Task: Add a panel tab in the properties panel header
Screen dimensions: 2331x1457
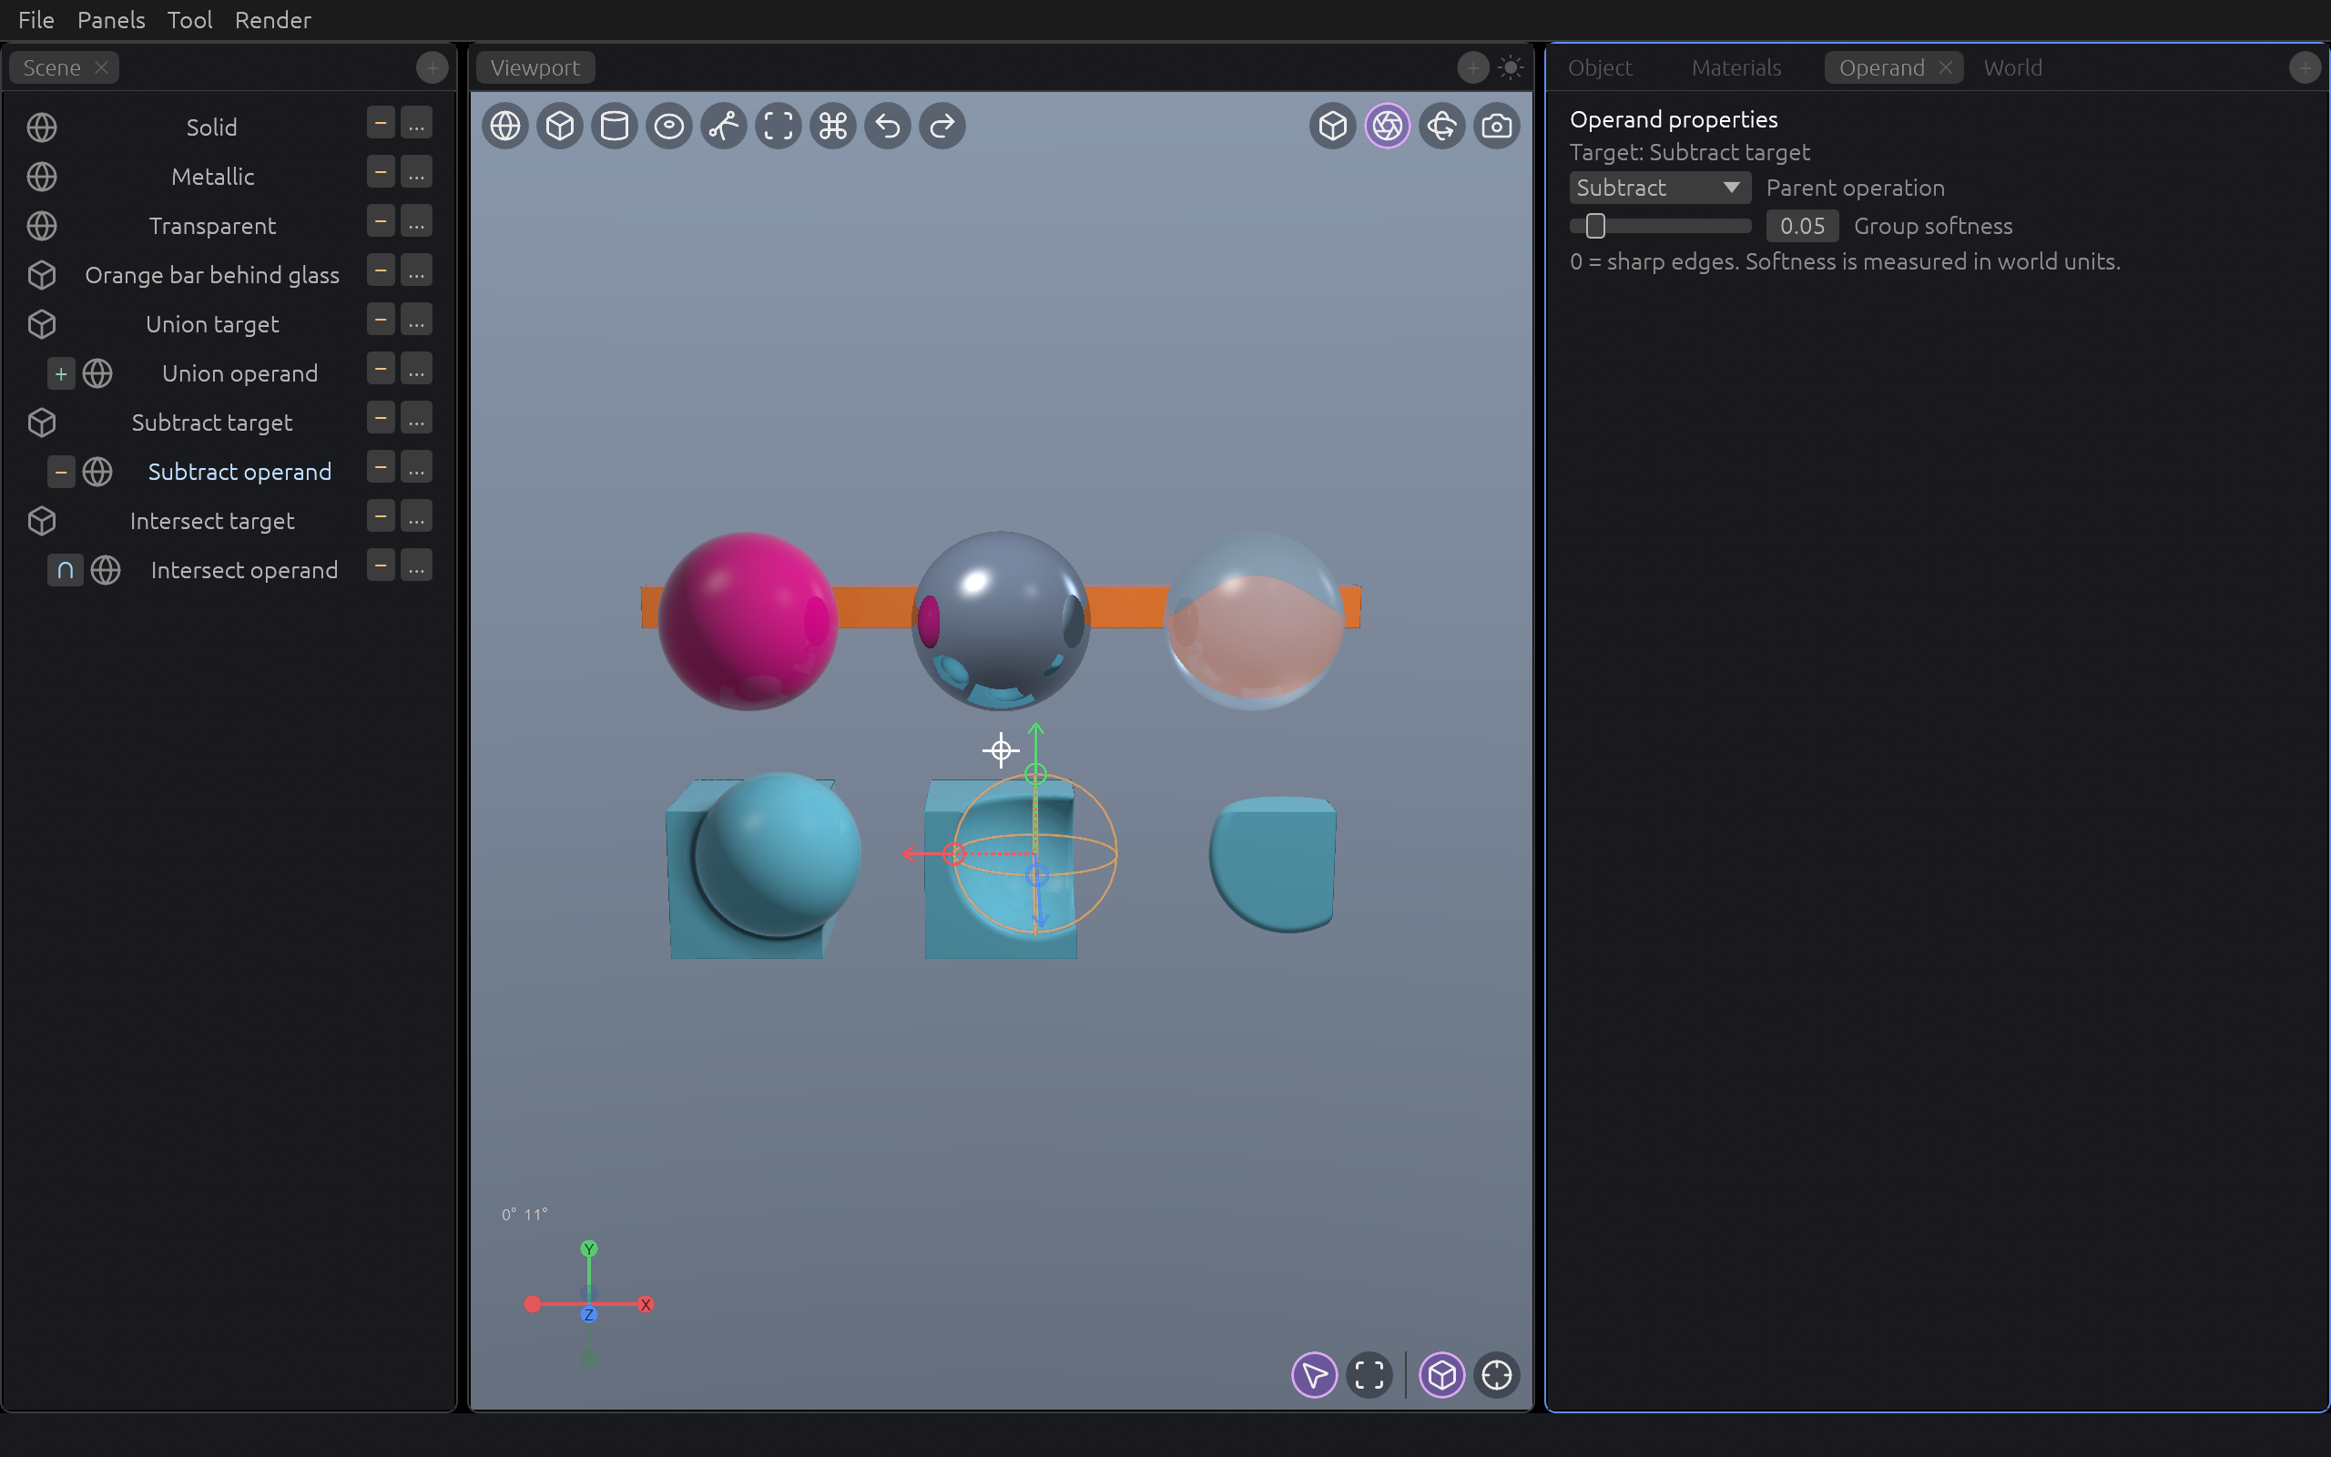Action: point(2304,67)
